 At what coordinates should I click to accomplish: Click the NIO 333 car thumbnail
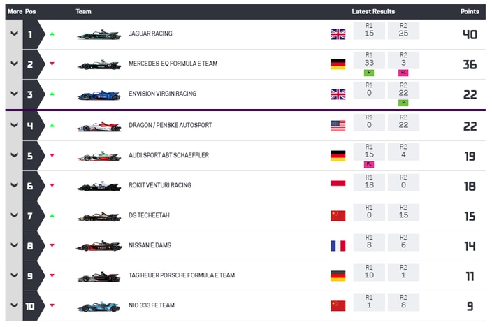99,307
